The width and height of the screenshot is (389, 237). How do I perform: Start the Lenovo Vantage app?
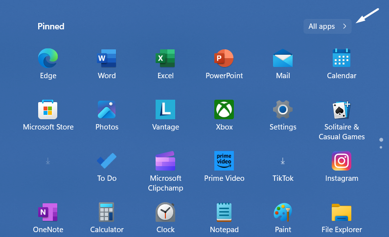(165, 110)
